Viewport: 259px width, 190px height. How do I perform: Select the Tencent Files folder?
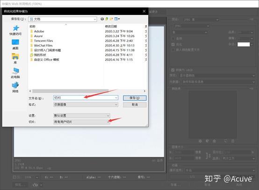coord(43,41)
